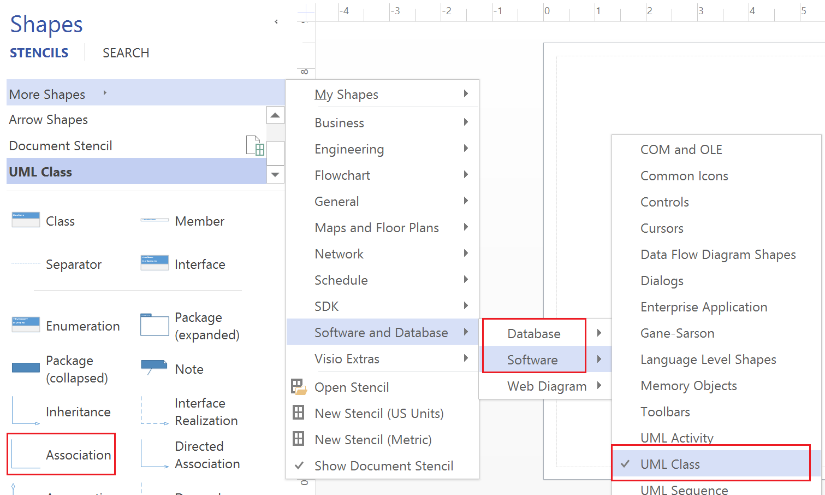Choose the Package (expanded) shape icon

[x=155, y=325]
